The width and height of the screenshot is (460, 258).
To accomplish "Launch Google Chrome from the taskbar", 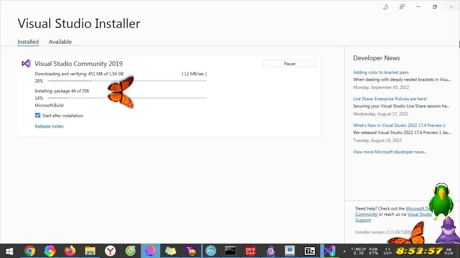I will [30, 251].
